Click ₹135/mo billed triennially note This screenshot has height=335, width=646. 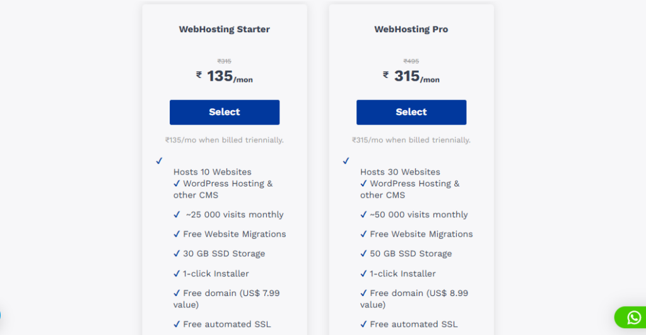[x=225, y=140]
